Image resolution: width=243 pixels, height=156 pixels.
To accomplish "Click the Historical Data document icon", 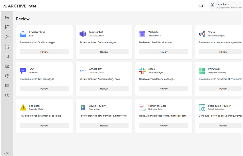I will (x=142, y=107).
